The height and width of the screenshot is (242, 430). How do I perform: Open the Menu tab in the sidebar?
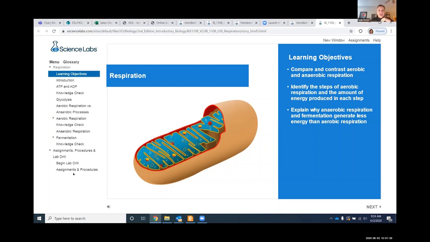(54, 62)
